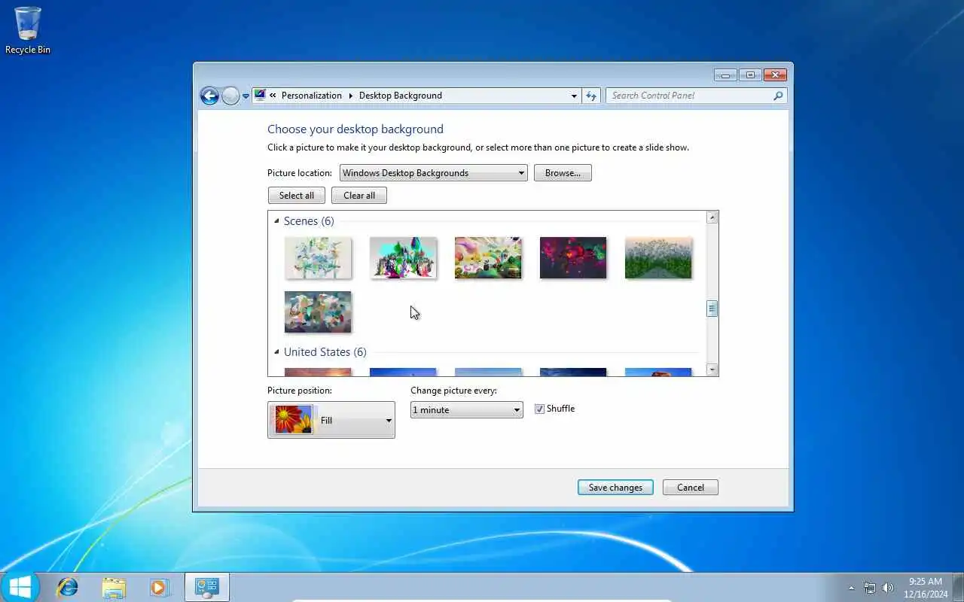Screen dimensions: 964x602
Task: Select the first Scenes wallpaper with pale flowers
Action: [318, 258]
